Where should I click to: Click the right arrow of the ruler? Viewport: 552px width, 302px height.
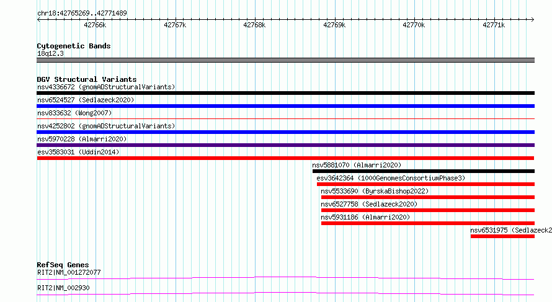532,20
